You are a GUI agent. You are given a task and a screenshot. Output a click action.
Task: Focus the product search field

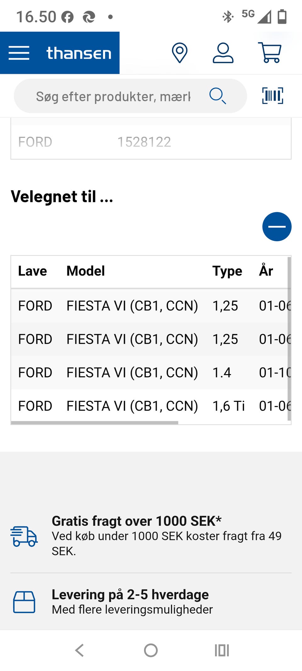pyautogui.click(x=113, y=96)
